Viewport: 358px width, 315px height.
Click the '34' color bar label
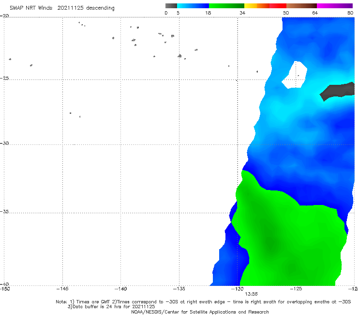point(242,13)
